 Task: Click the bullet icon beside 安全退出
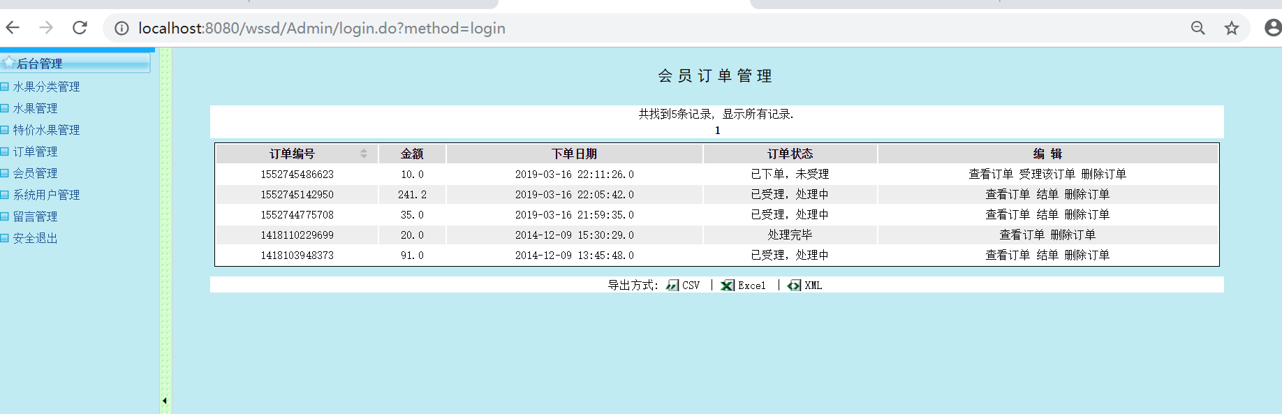pos(4,238)
